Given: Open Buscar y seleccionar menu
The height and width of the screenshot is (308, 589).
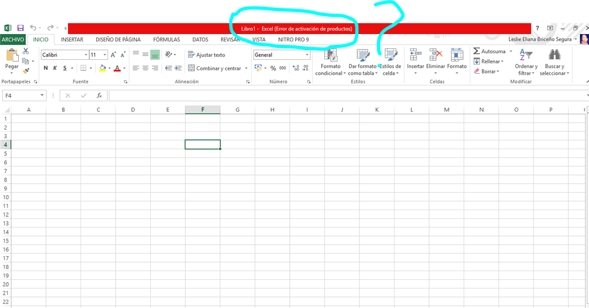Looking at the screenshot, I should [554, 62].
